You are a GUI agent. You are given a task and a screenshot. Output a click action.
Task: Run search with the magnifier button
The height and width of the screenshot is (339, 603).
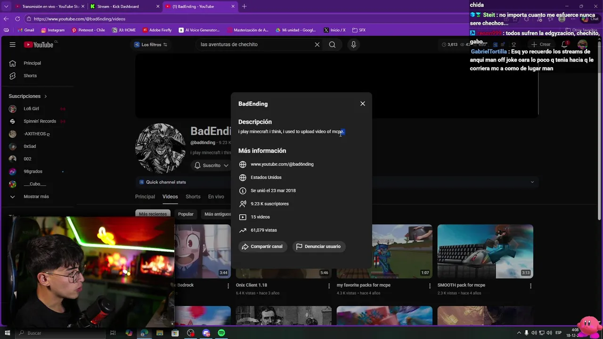point(332,44)
